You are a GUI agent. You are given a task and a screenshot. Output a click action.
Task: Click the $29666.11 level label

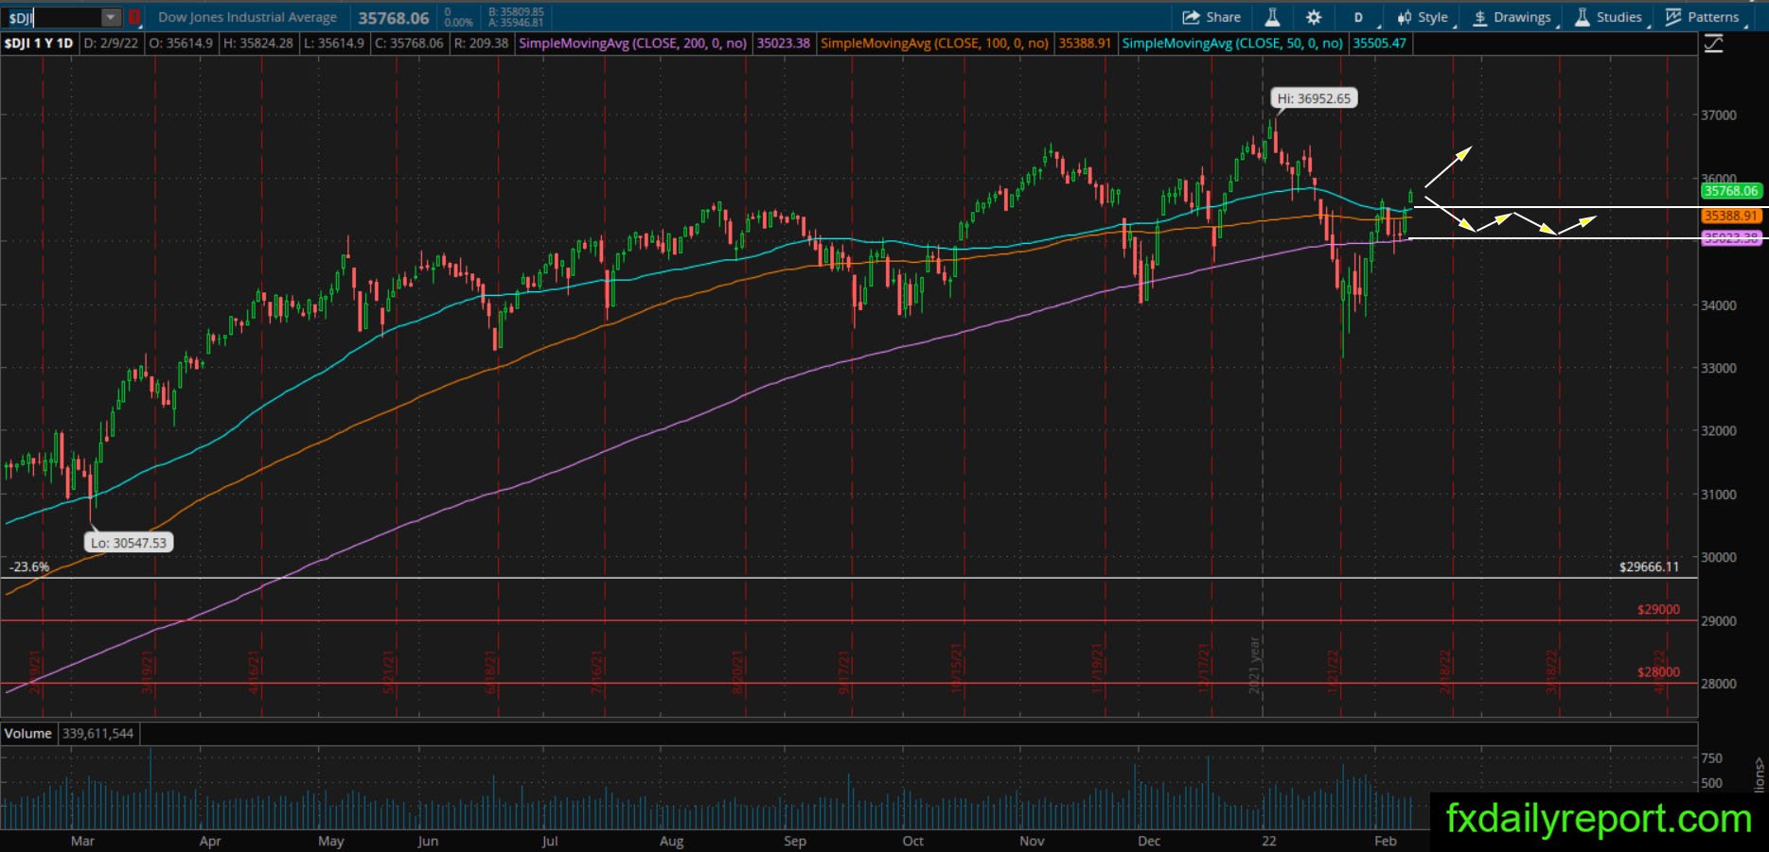[1649, 567]
